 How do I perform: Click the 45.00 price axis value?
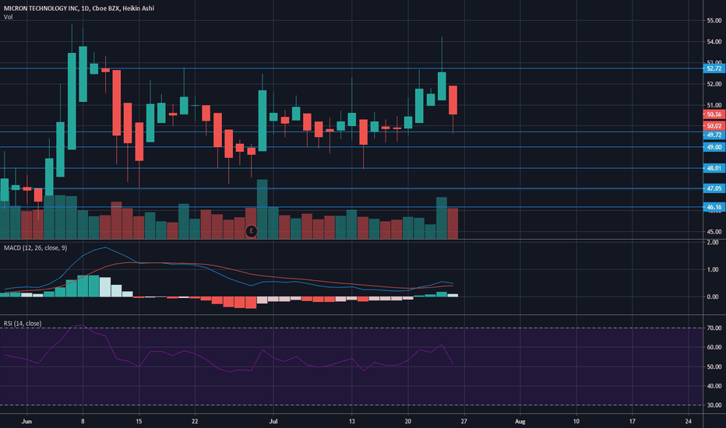click(714, 232)
